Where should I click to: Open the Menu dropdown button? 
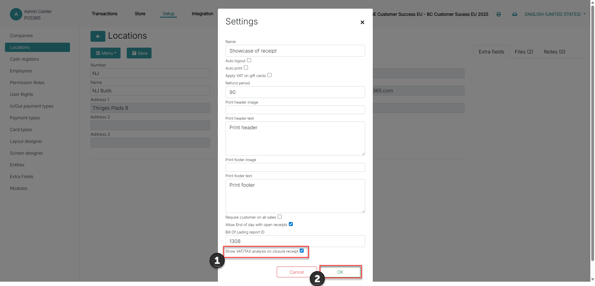(x=105, y=53)
